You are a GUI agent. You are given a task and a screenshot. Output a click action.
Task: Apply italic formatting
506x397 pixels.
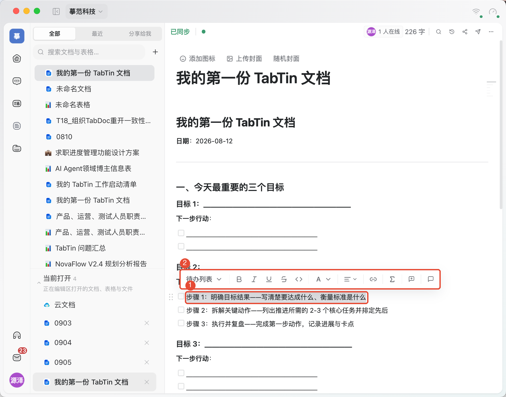pyautogui.click(x=254, y=279)
